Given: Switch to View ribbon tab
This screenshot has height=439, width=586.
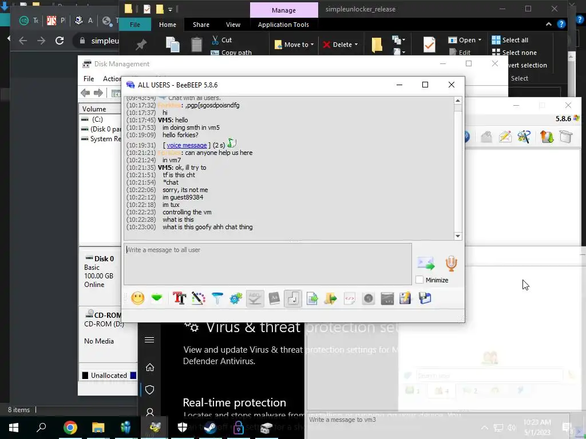Looking at the screenshot, I should (x=233, y=25).
